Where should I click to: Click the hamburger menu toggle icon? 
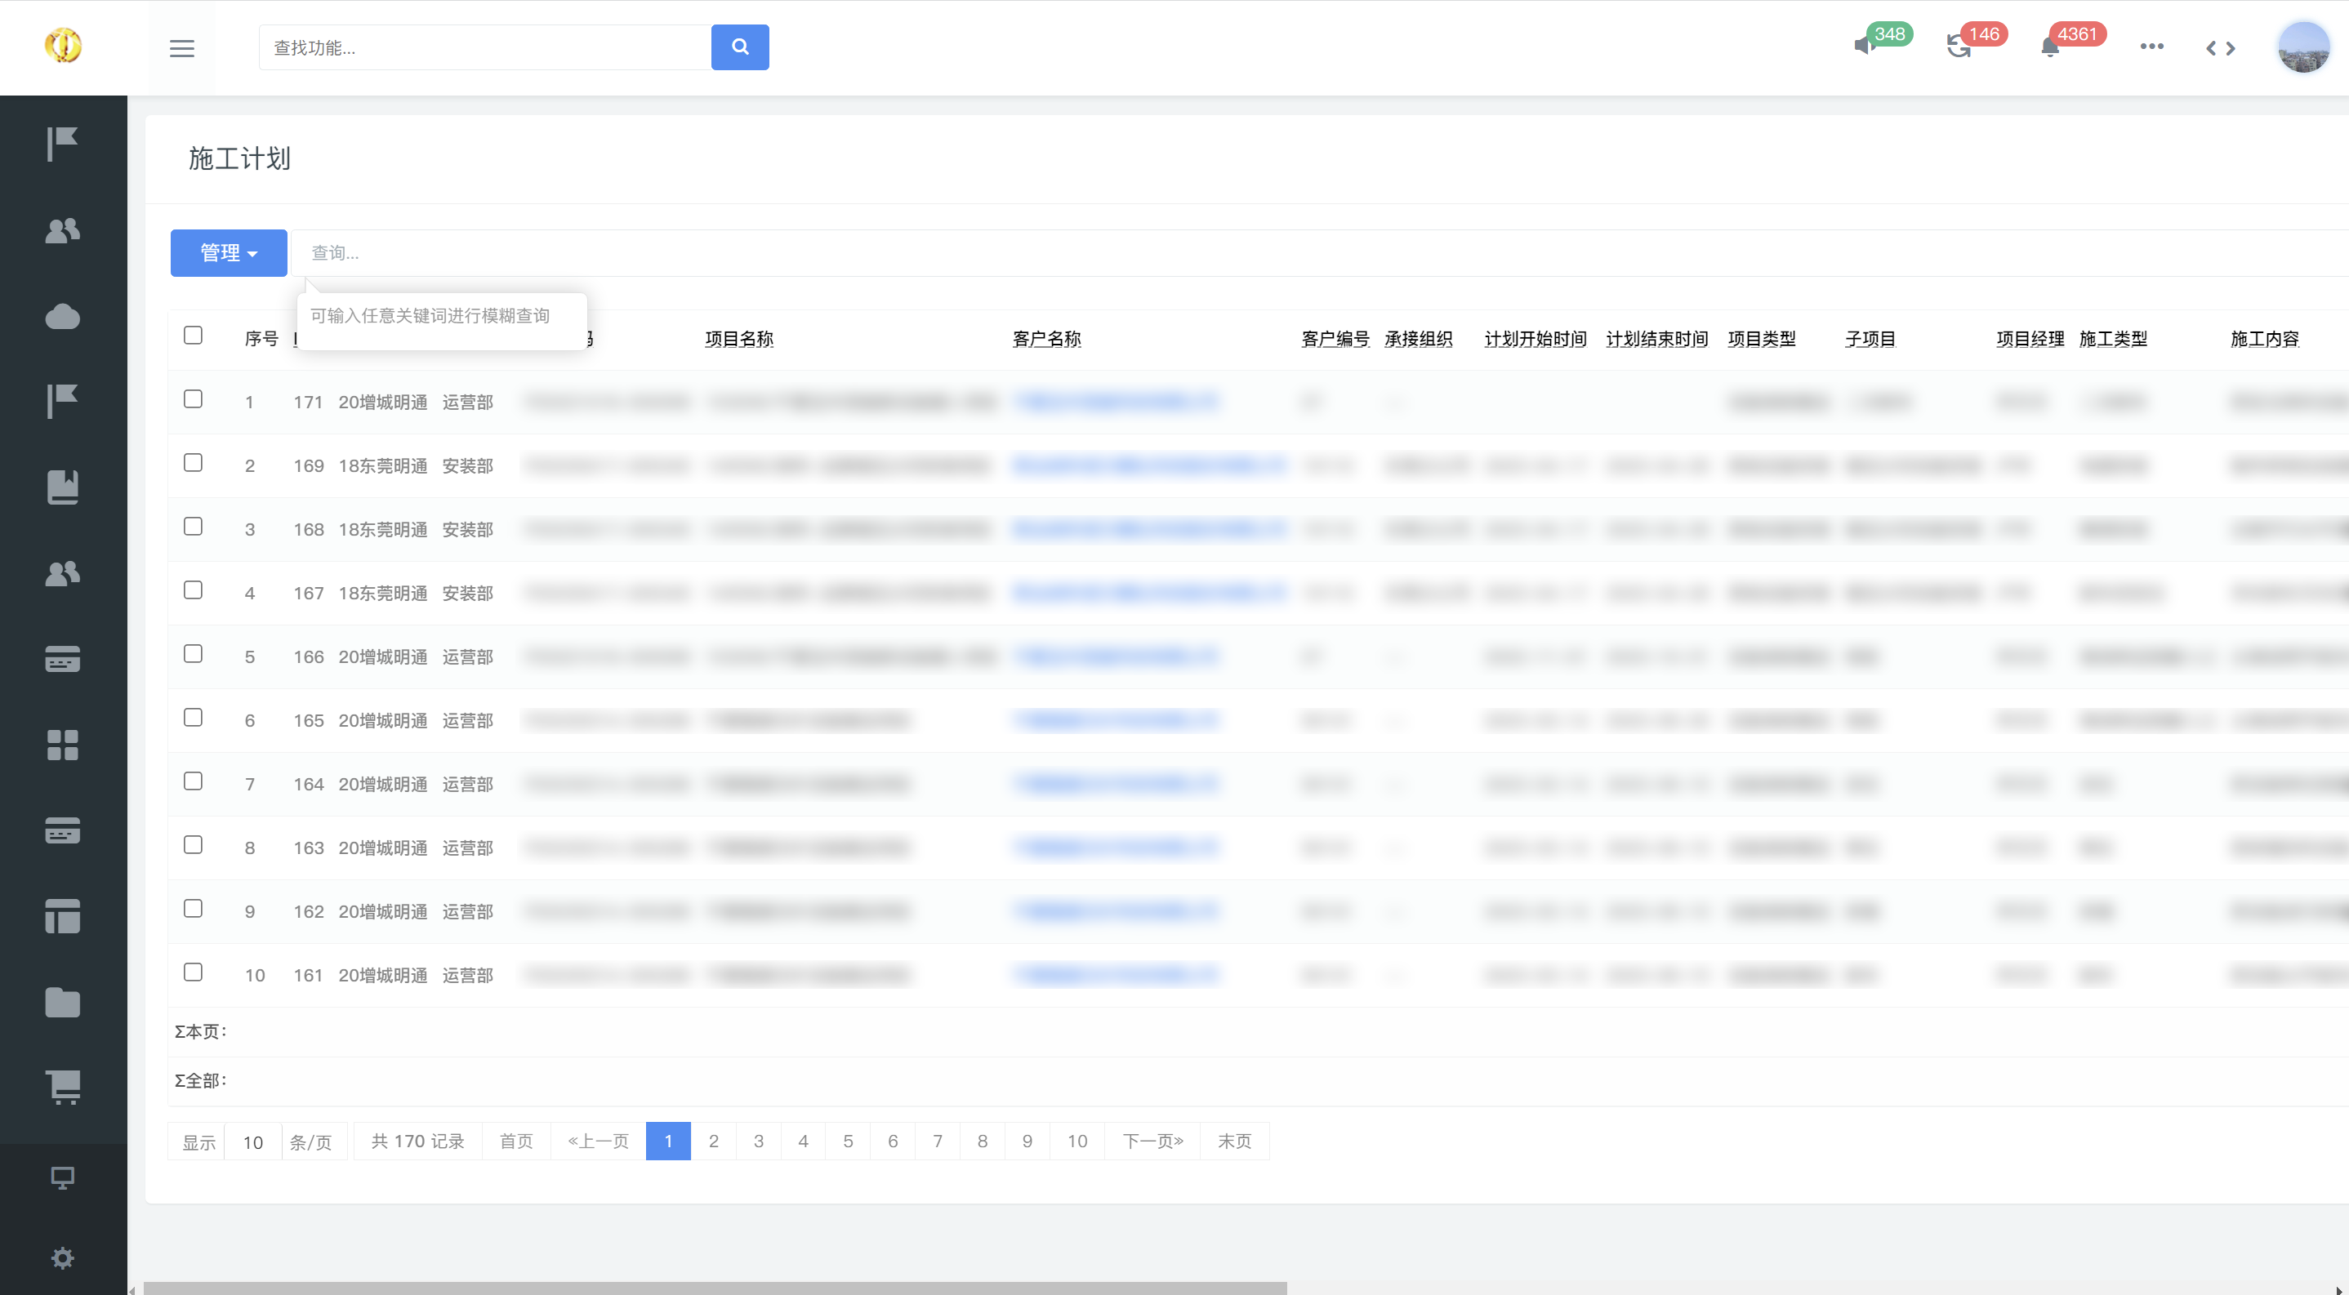click(x=181, y=48)
